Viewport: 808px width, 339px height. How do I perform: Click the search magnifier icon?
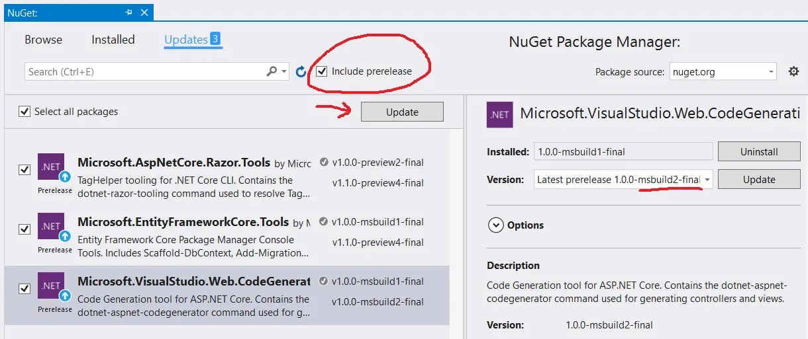tap(272, 71)
